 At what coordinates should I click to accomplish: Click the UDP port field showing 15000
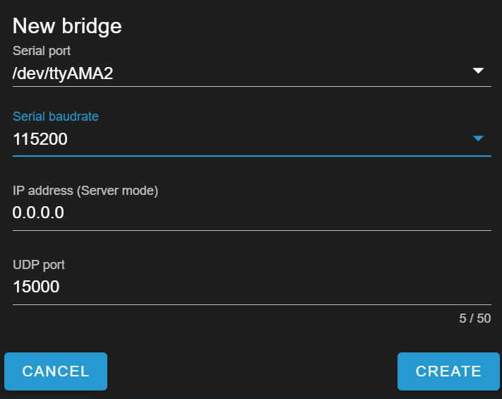pos(36,287)
